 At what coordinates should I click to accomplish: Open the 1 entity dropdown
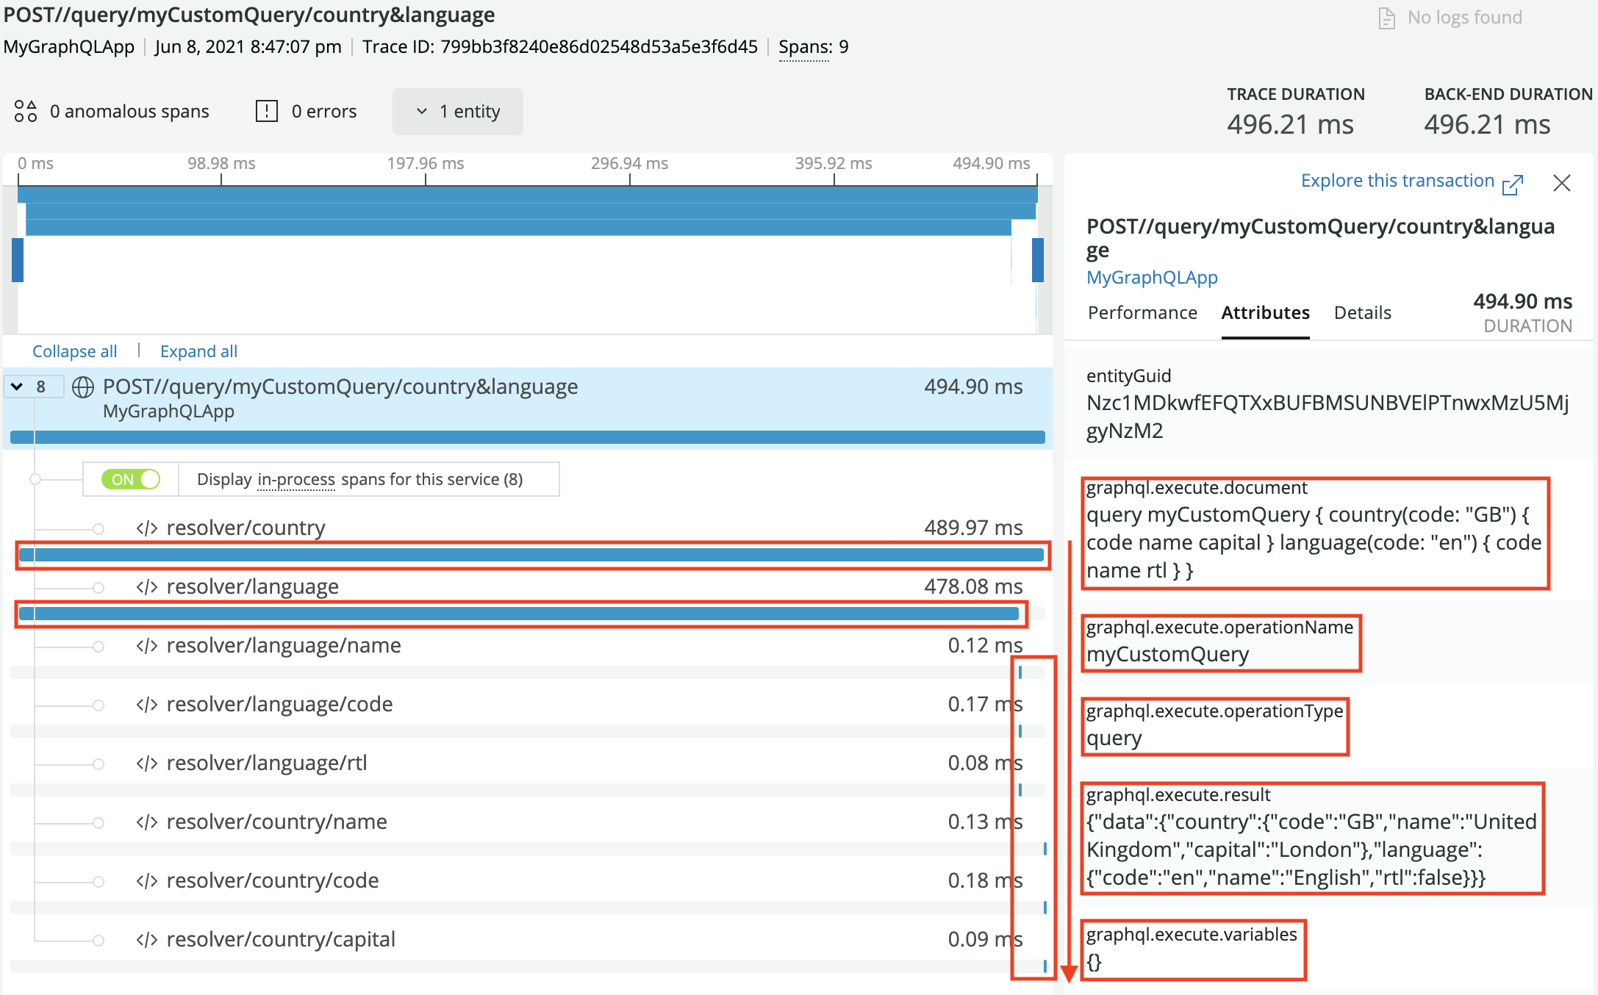click(458, 112)
